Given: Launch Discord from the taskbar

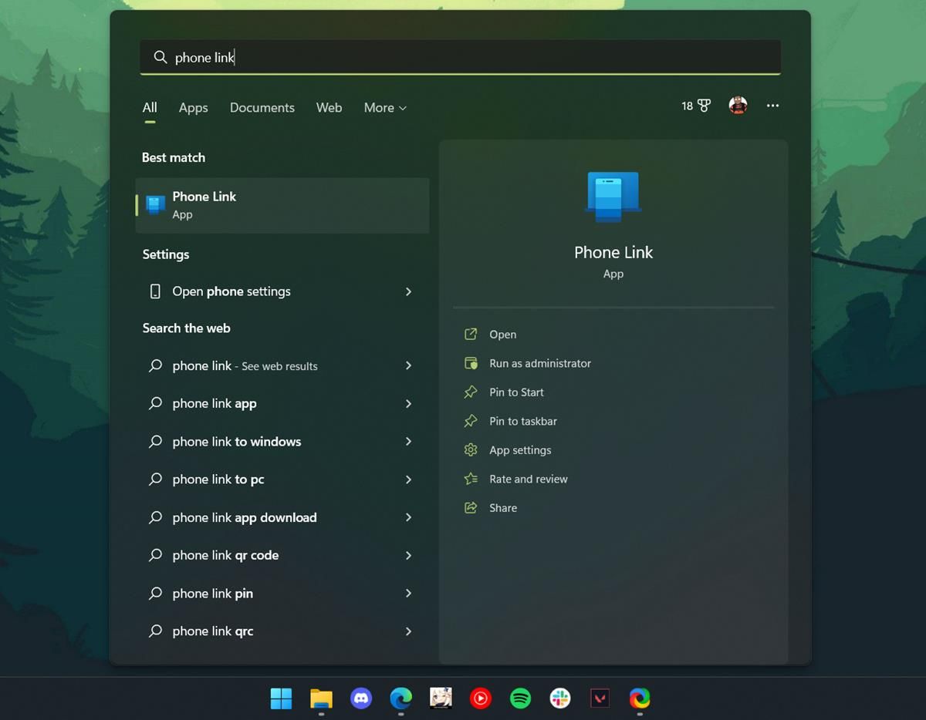Looking at the screenshot, I should point(360,698).
